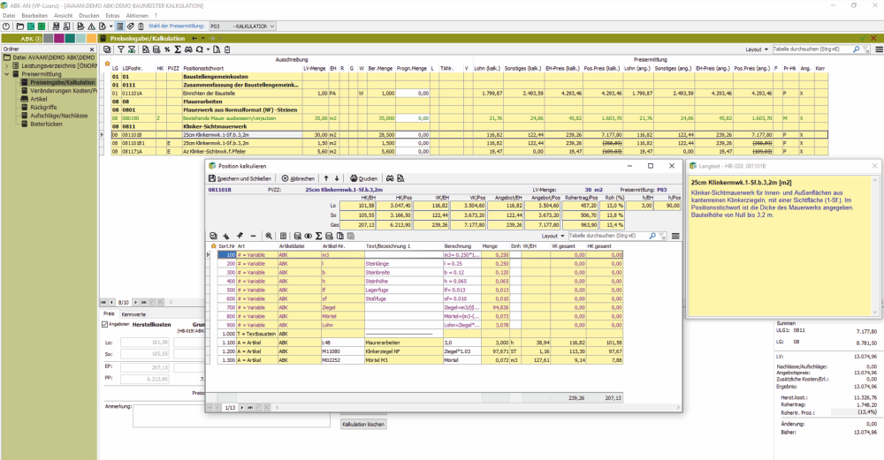This screenshot has height=460, width=884.
Task: Click the price tag toolbar icon
Action: coord(130,26)
